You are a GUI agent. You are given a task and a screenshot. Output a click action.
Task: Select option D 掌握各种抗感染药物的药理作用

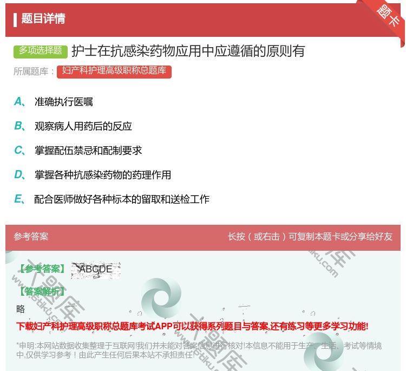coord(93,175)
